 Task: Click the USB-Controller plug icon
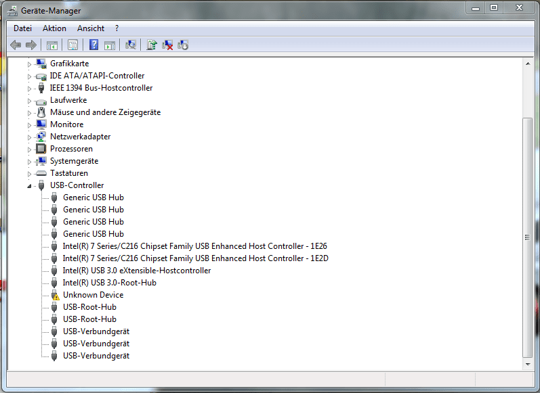pos(41,185)
